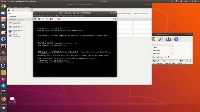
Task: Launch Google Chrome from dock
Action: point(3,6)
